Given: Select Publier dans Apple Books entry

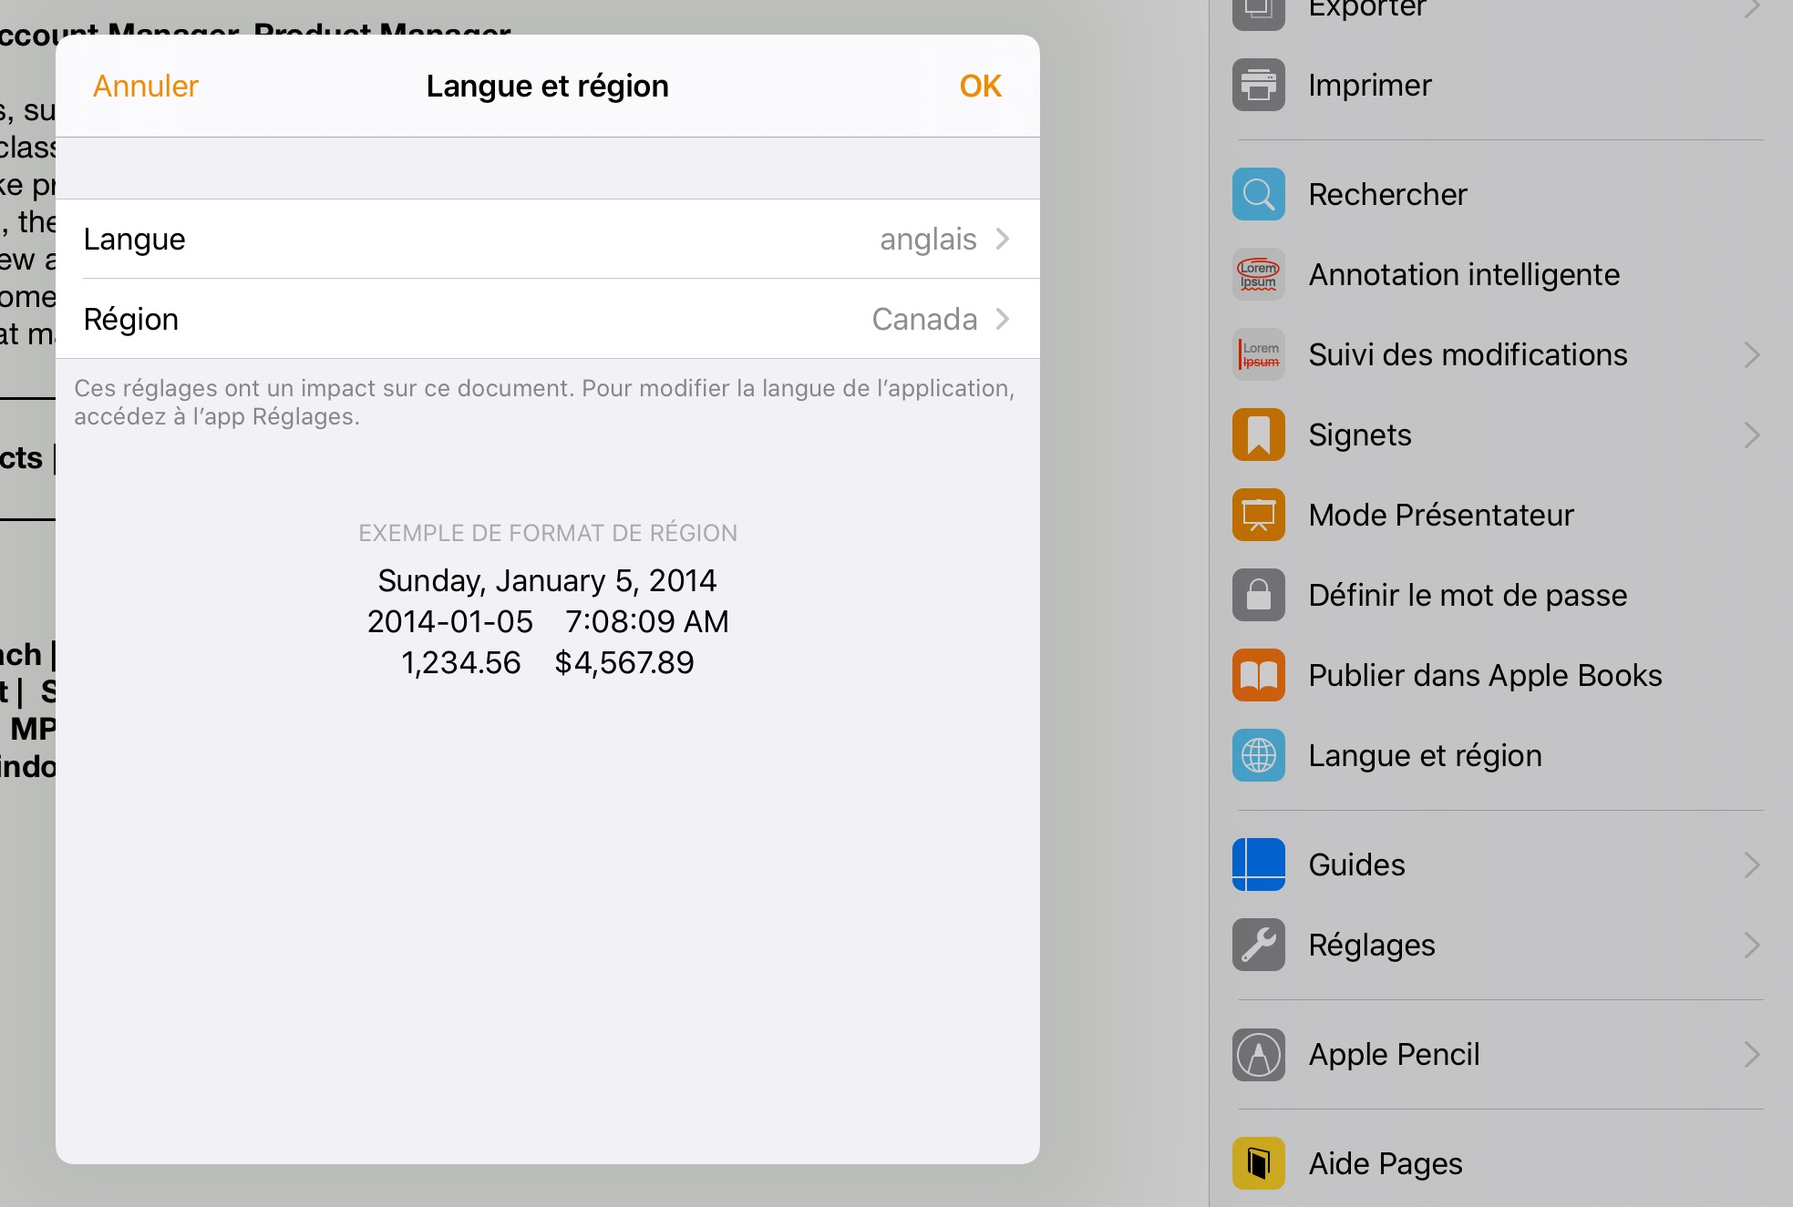Looking at the screenshot, I should 1484,675.
